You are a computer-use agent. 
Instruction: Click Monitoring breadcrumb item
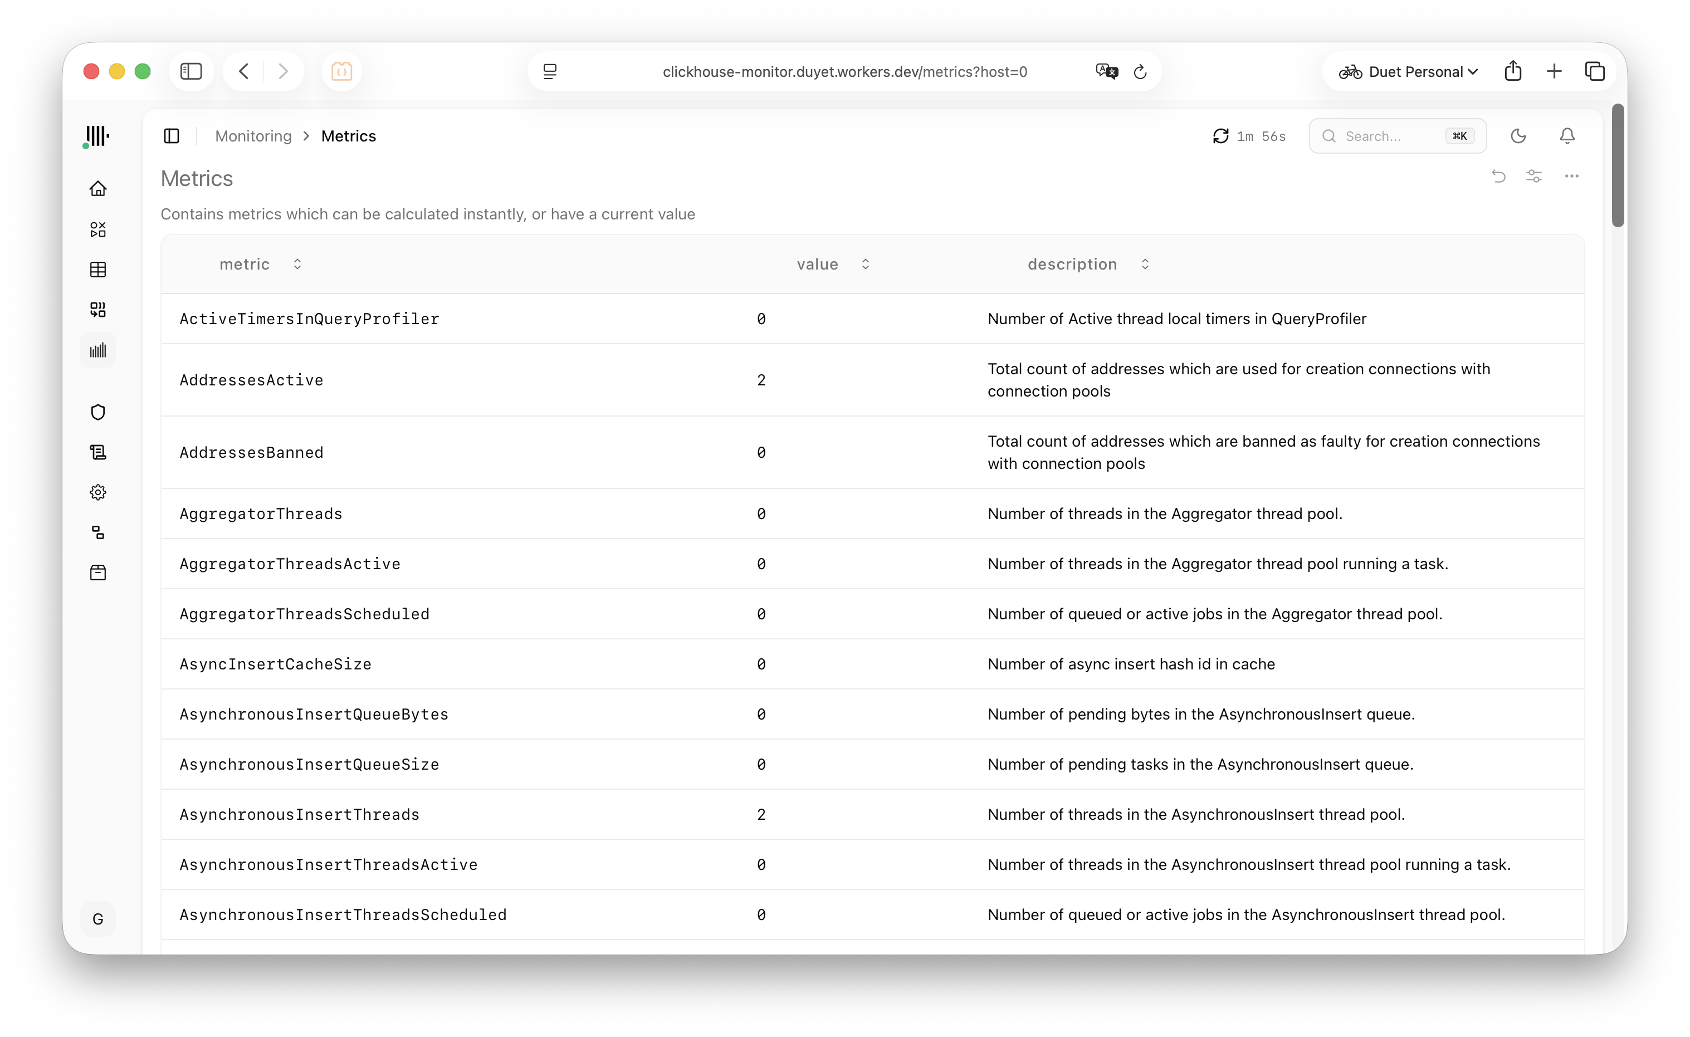pos(253,136)
